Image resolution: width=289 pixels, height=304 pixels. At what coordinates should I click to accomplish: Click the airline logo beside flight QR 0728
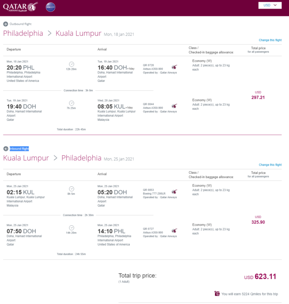(174, 67)
